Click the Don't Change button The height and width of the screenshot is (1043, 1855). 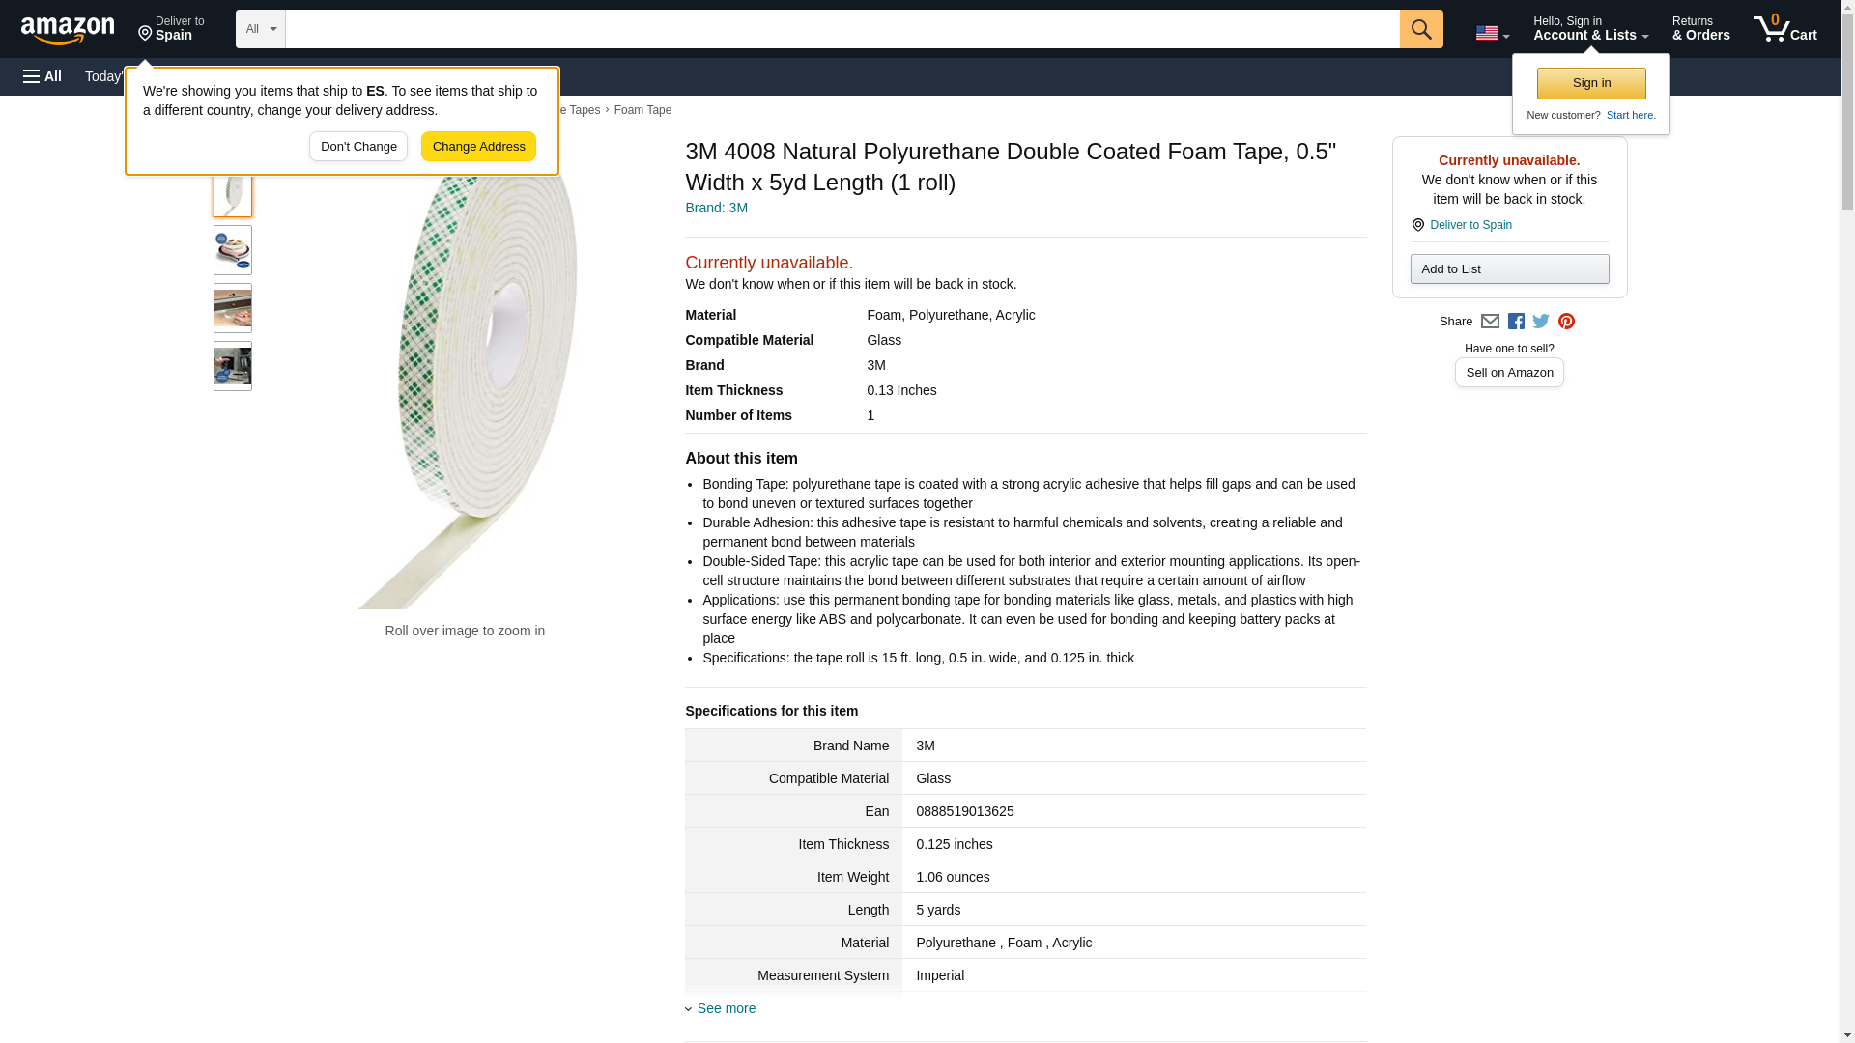(x=358, y=147)
